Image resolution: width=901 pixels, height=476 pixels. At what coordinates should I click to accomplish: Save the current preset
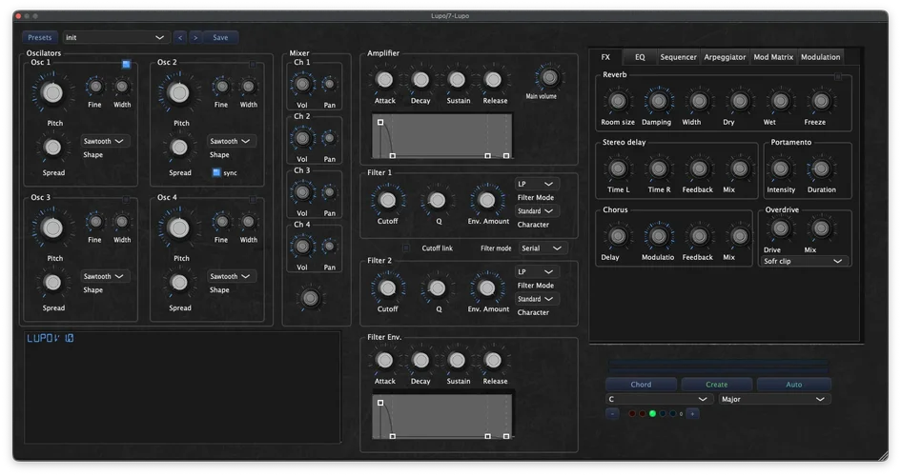[220, 37]
